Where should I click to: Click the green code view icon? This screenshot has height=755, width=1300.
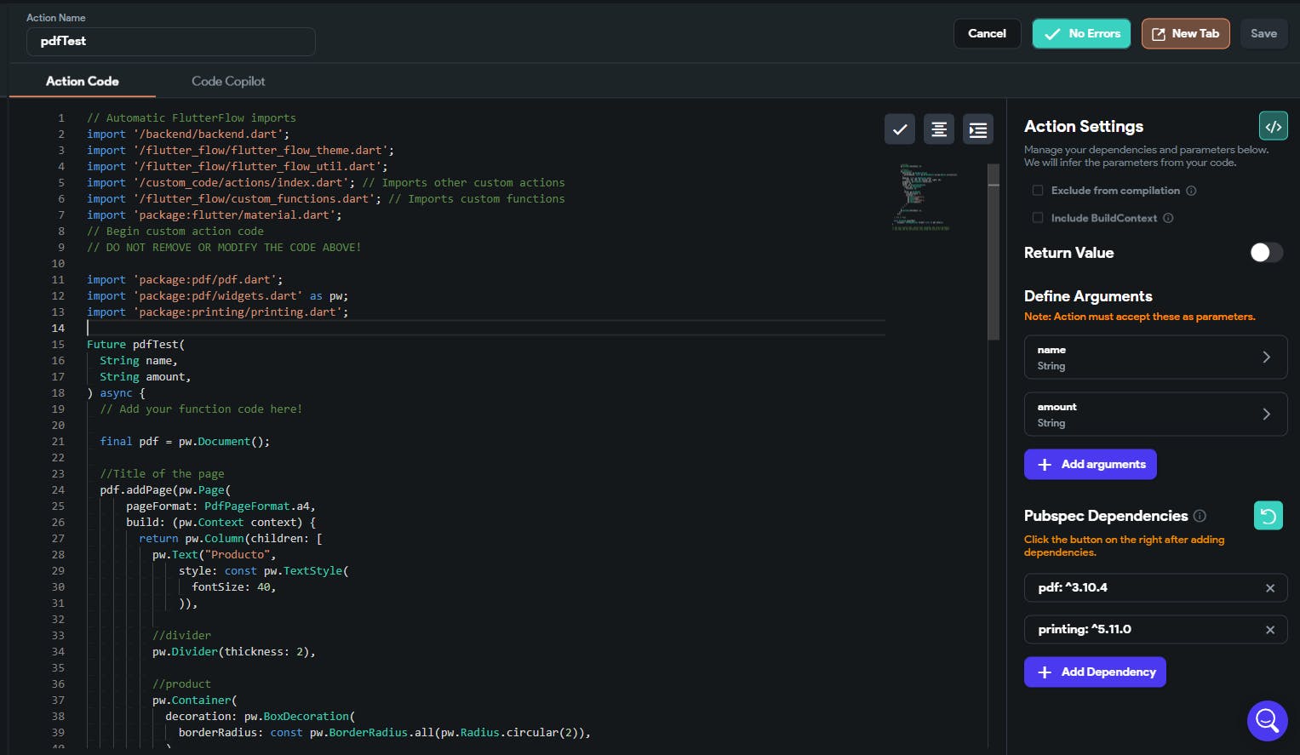[x=1273, y=126]
